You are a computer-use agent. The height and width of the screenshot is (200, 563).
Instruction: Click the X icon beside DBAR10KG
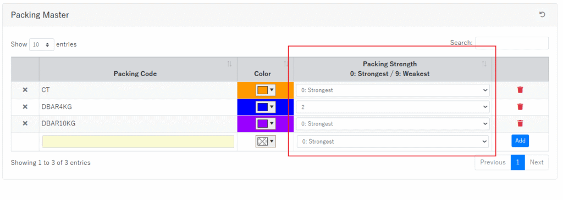pyautogui.click(x=25, y=123)
